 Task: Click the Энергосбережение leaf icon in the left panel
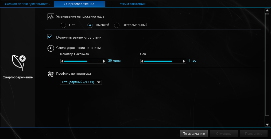(x=19, y=63)
